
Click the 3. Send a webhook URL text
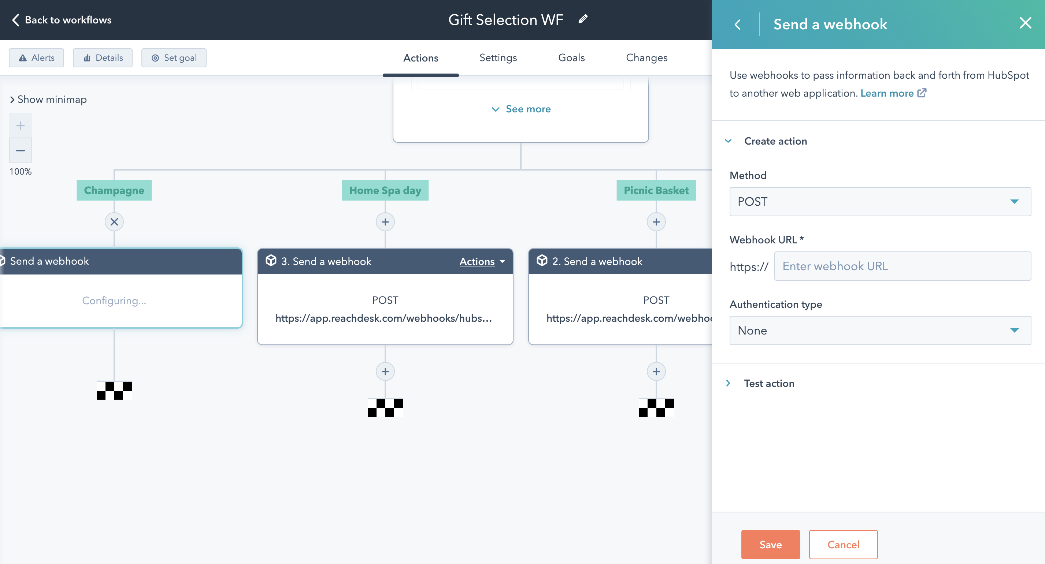(x=383, y=318)
